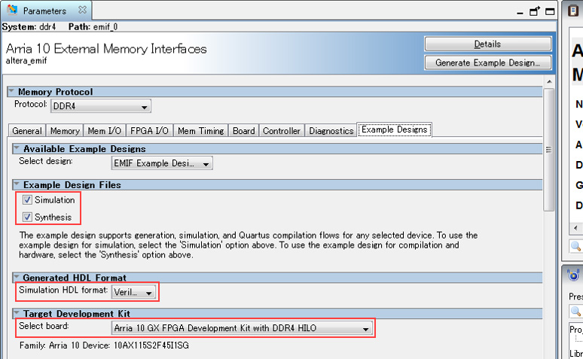Open the Diagnostics tab
Image resolution: width=583 pixels, height=359 pixels.
(x=331, y=130)
